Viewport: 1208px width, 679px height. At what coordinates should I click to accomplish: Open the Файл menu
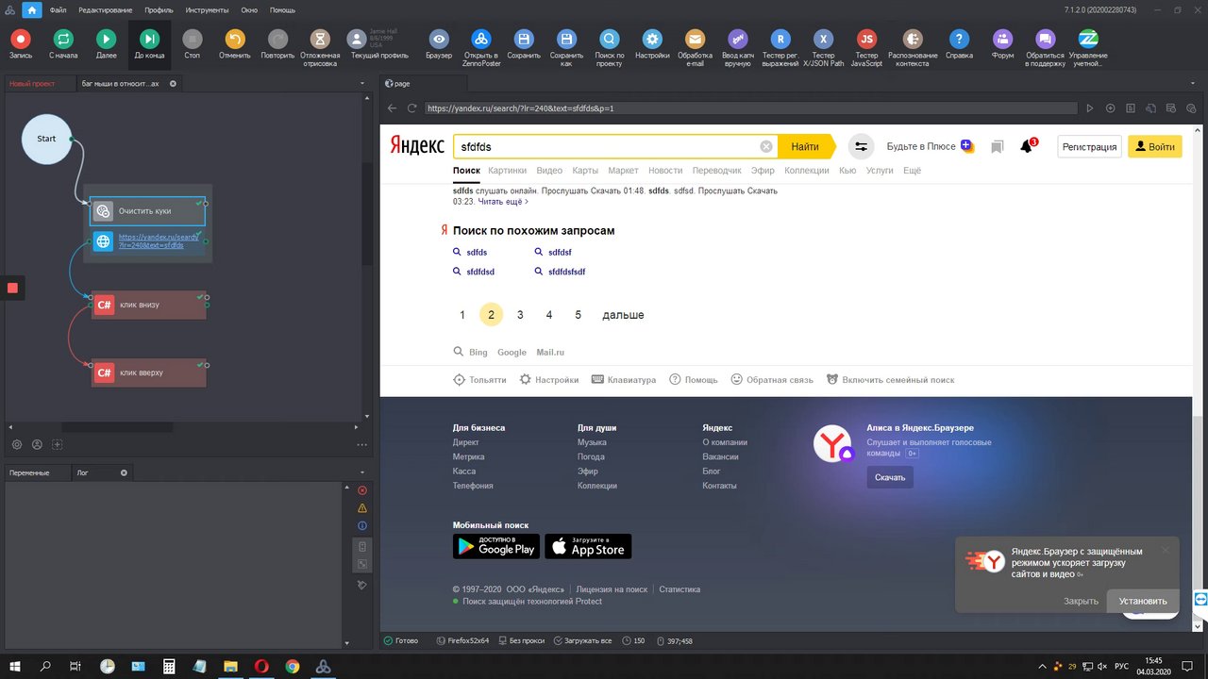click(58, 9)
